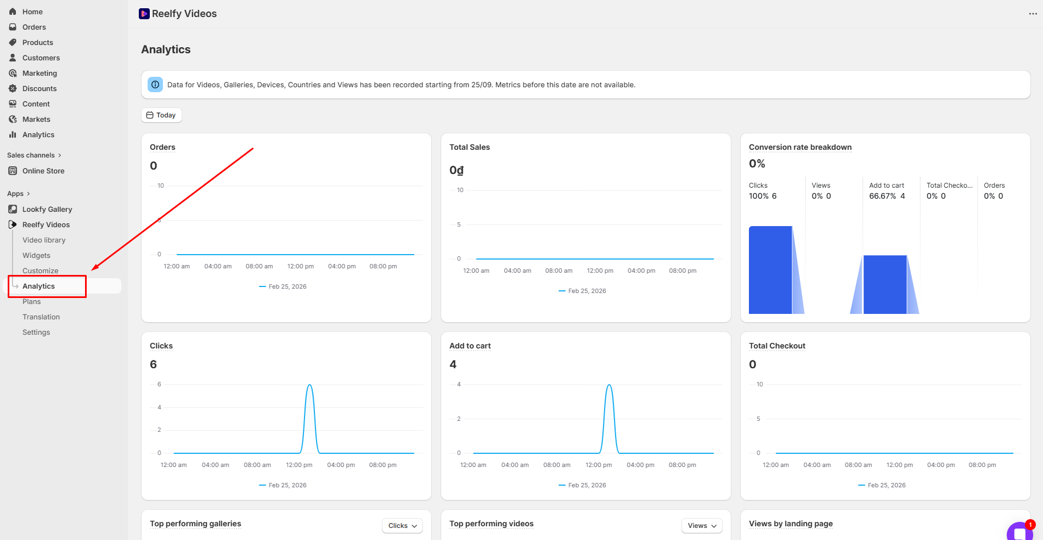The height and width of the screenshot is (540, 1043).
Task: Go to Video library in Reelfy
Action: point(44,240)
